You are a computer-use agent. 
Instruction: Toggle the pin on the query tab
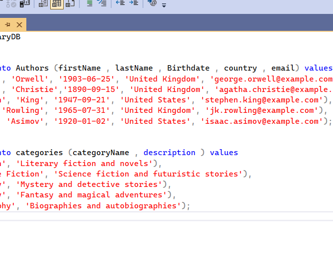pos(8,25)
